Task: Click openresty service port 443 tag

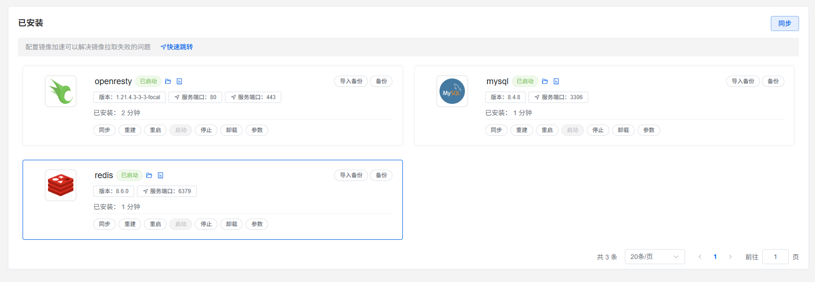Action: coord(253,97)
